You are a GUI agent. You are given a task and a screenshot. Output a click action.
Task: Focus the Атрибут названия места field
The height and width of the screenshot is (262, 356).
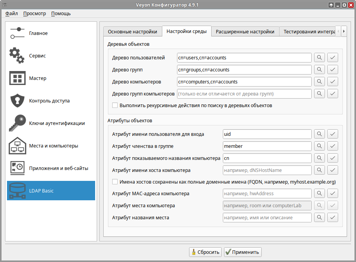(267, 218)
